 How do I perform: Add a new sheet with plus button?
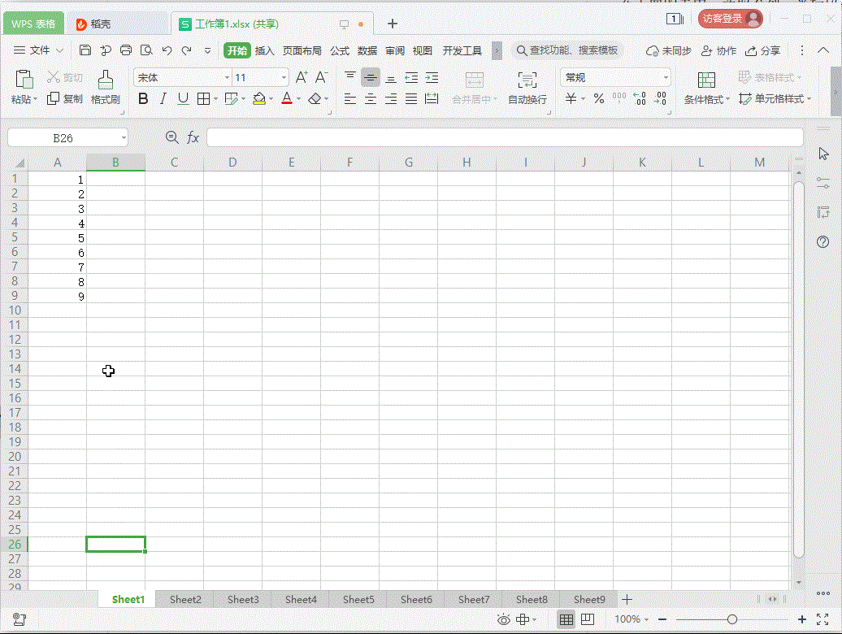627,599
